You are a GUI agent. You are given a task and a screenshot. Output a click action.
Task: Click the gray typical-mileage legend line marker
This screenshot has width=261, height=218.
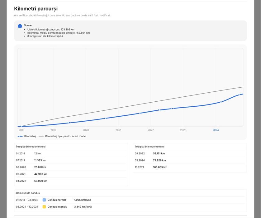point(41,136)
